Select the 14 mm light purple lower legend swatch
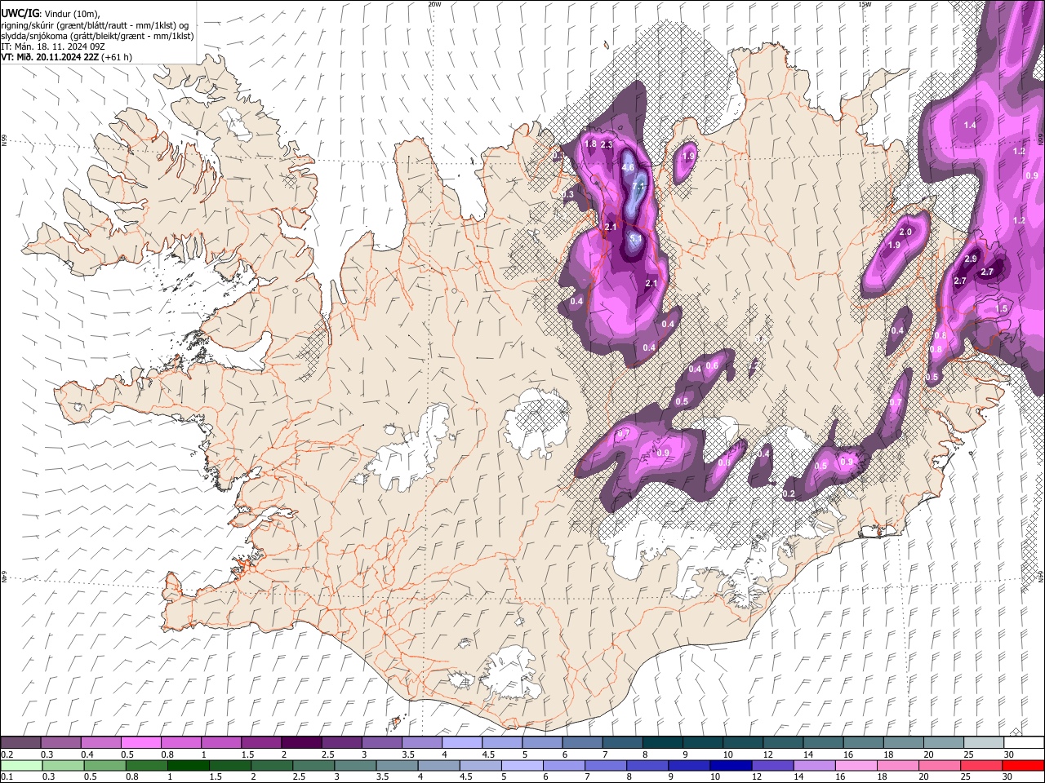The height and width of the screenshot is (783, 1045). (x=815, y=765)
